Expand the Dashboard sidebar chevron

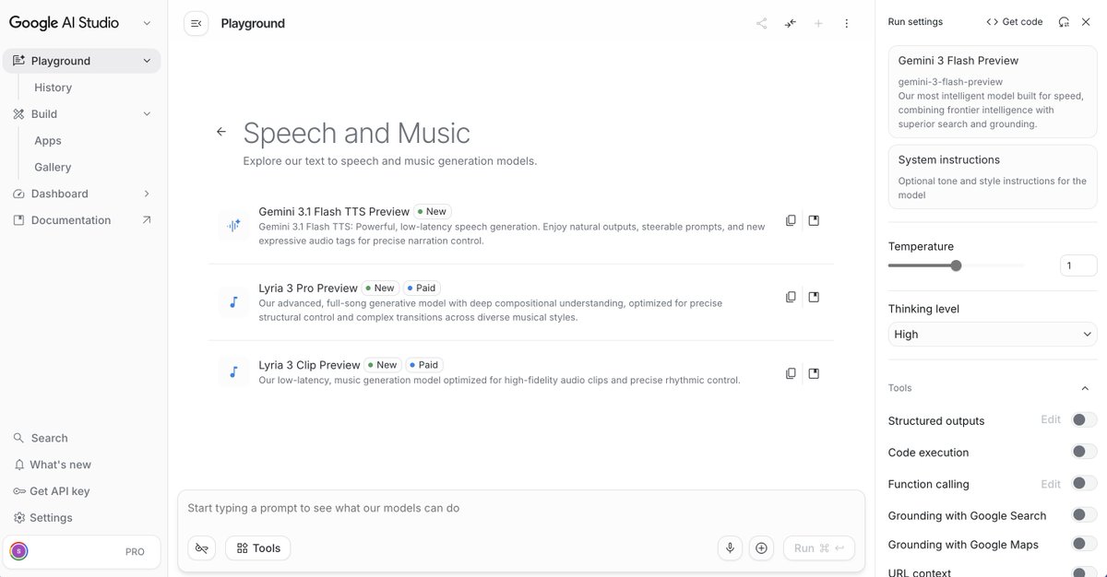click(x=147, y=194)
